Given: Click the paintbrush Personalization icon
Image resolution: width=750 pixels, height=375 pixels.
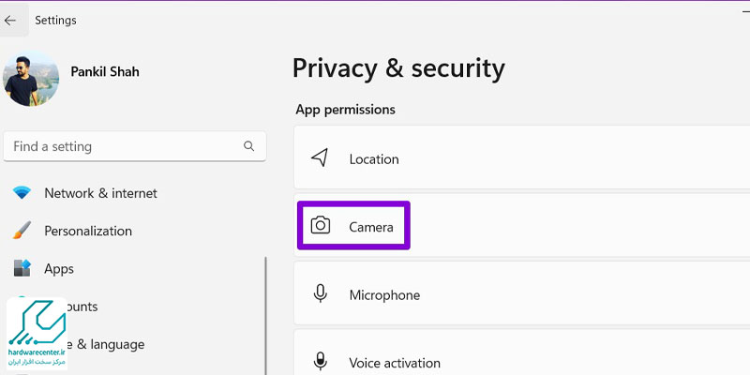Looking at the screenshot, I should pyautogui.click(x=22, y=231).
